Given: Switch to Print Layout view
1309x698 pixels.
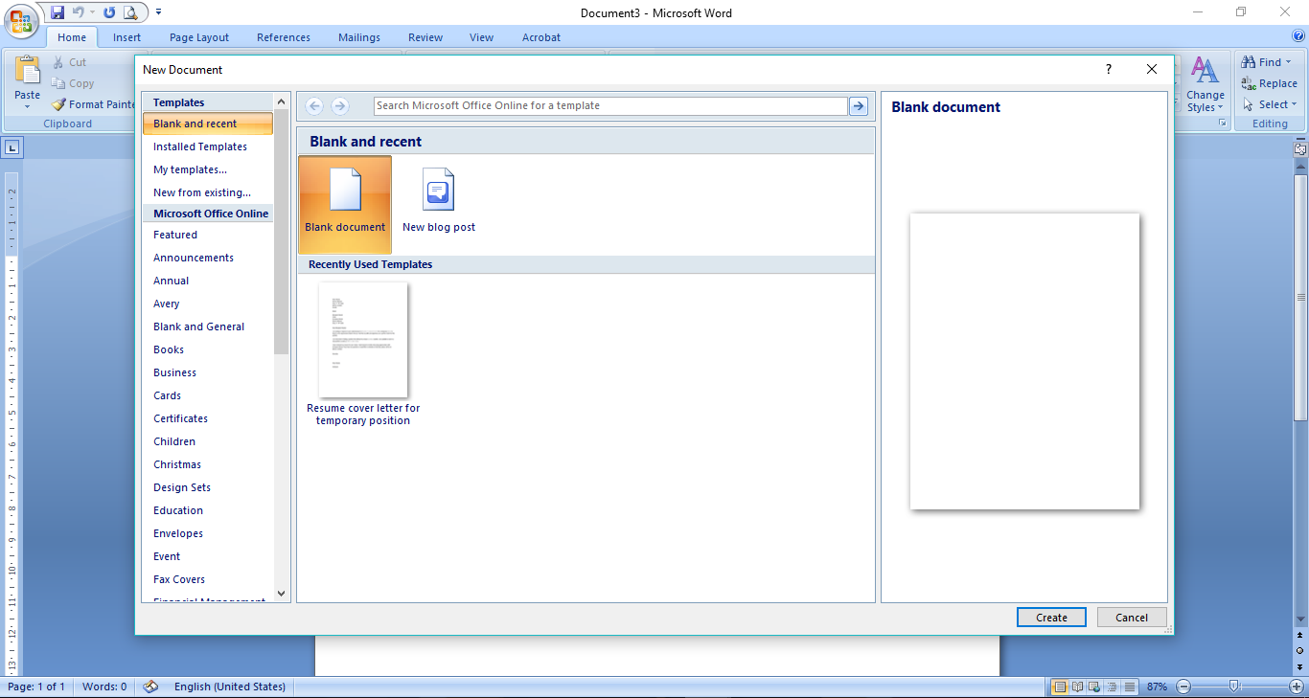Looking at the screenshot, I should [1060, 687].
